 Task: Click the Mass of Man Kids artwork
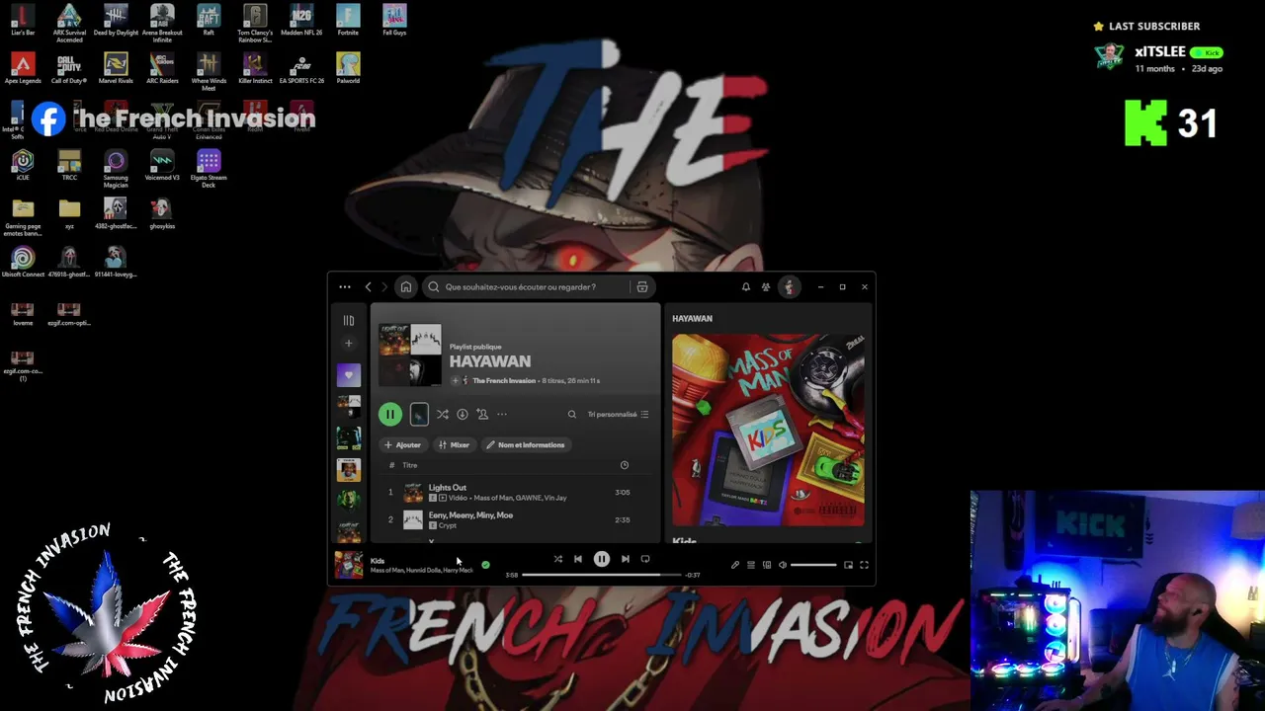(769, 431)
